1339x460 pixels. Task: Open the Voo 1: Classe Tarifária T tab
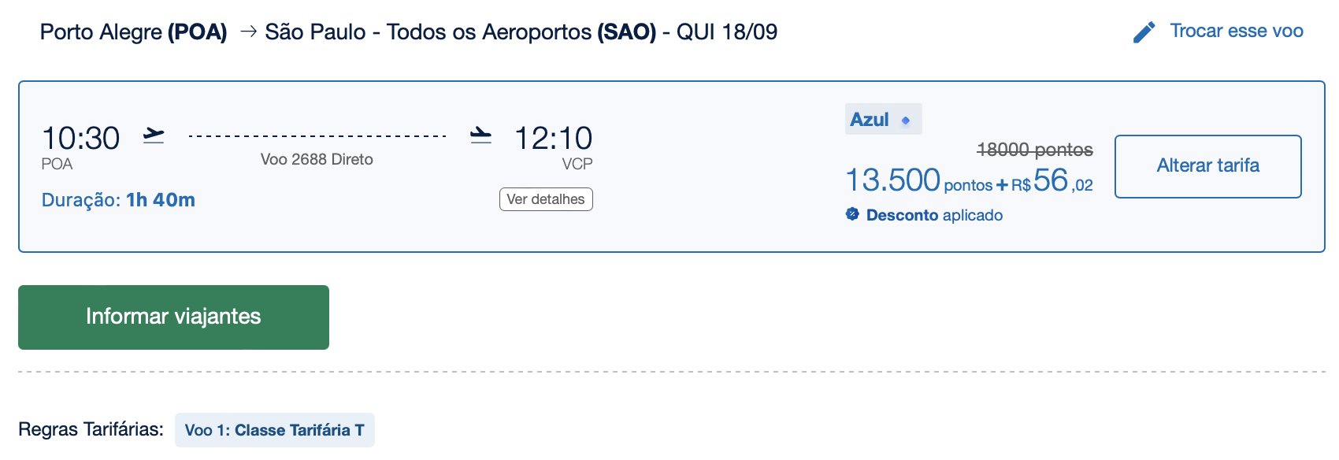[x=275, y=430]
